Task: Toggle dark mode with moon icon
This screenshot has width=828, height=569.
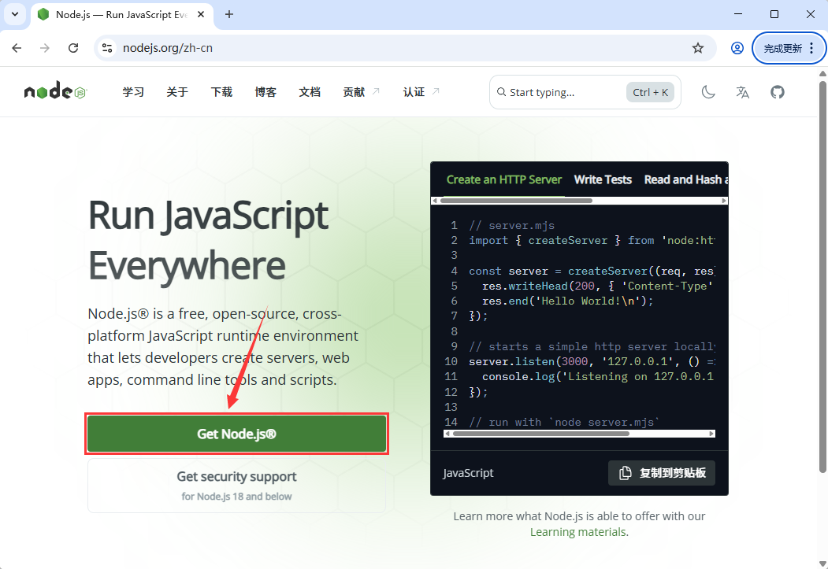Action: (x=708, y=92)
